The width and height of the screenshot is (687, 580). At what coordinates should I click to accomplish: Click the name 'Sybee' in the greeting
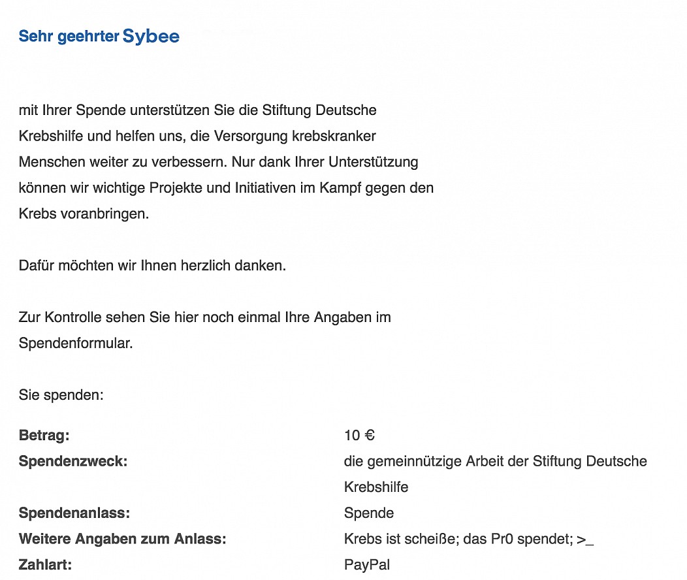point(151,37)
